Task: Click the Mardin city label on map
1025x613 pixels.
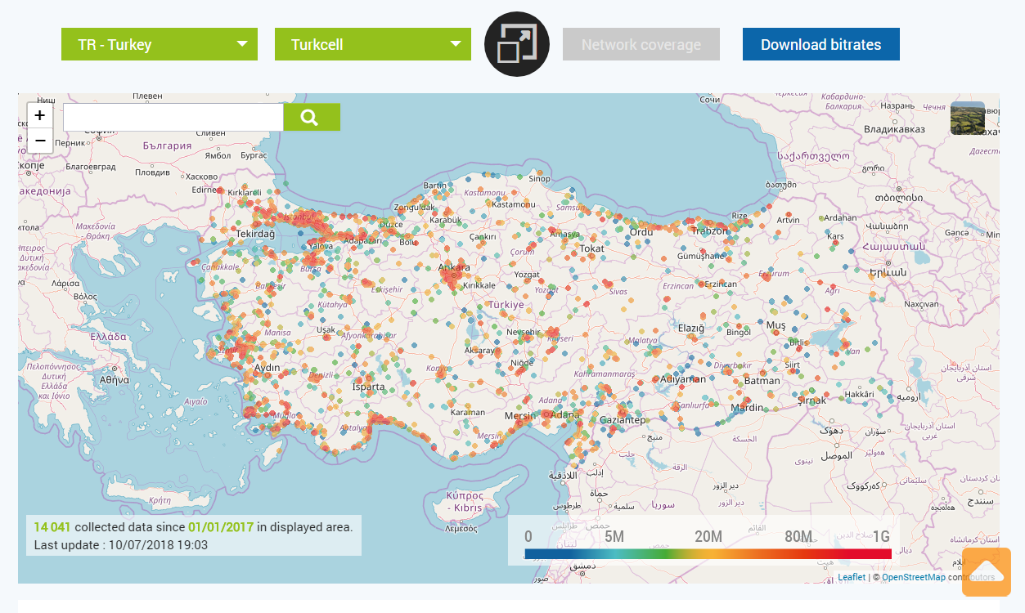Action: [x=747, y=407]
